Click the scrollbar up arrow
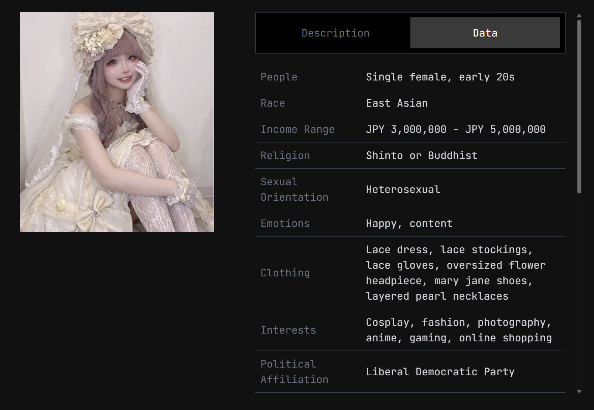The height and width of the screenshot is (410, 594). point(579,16)
